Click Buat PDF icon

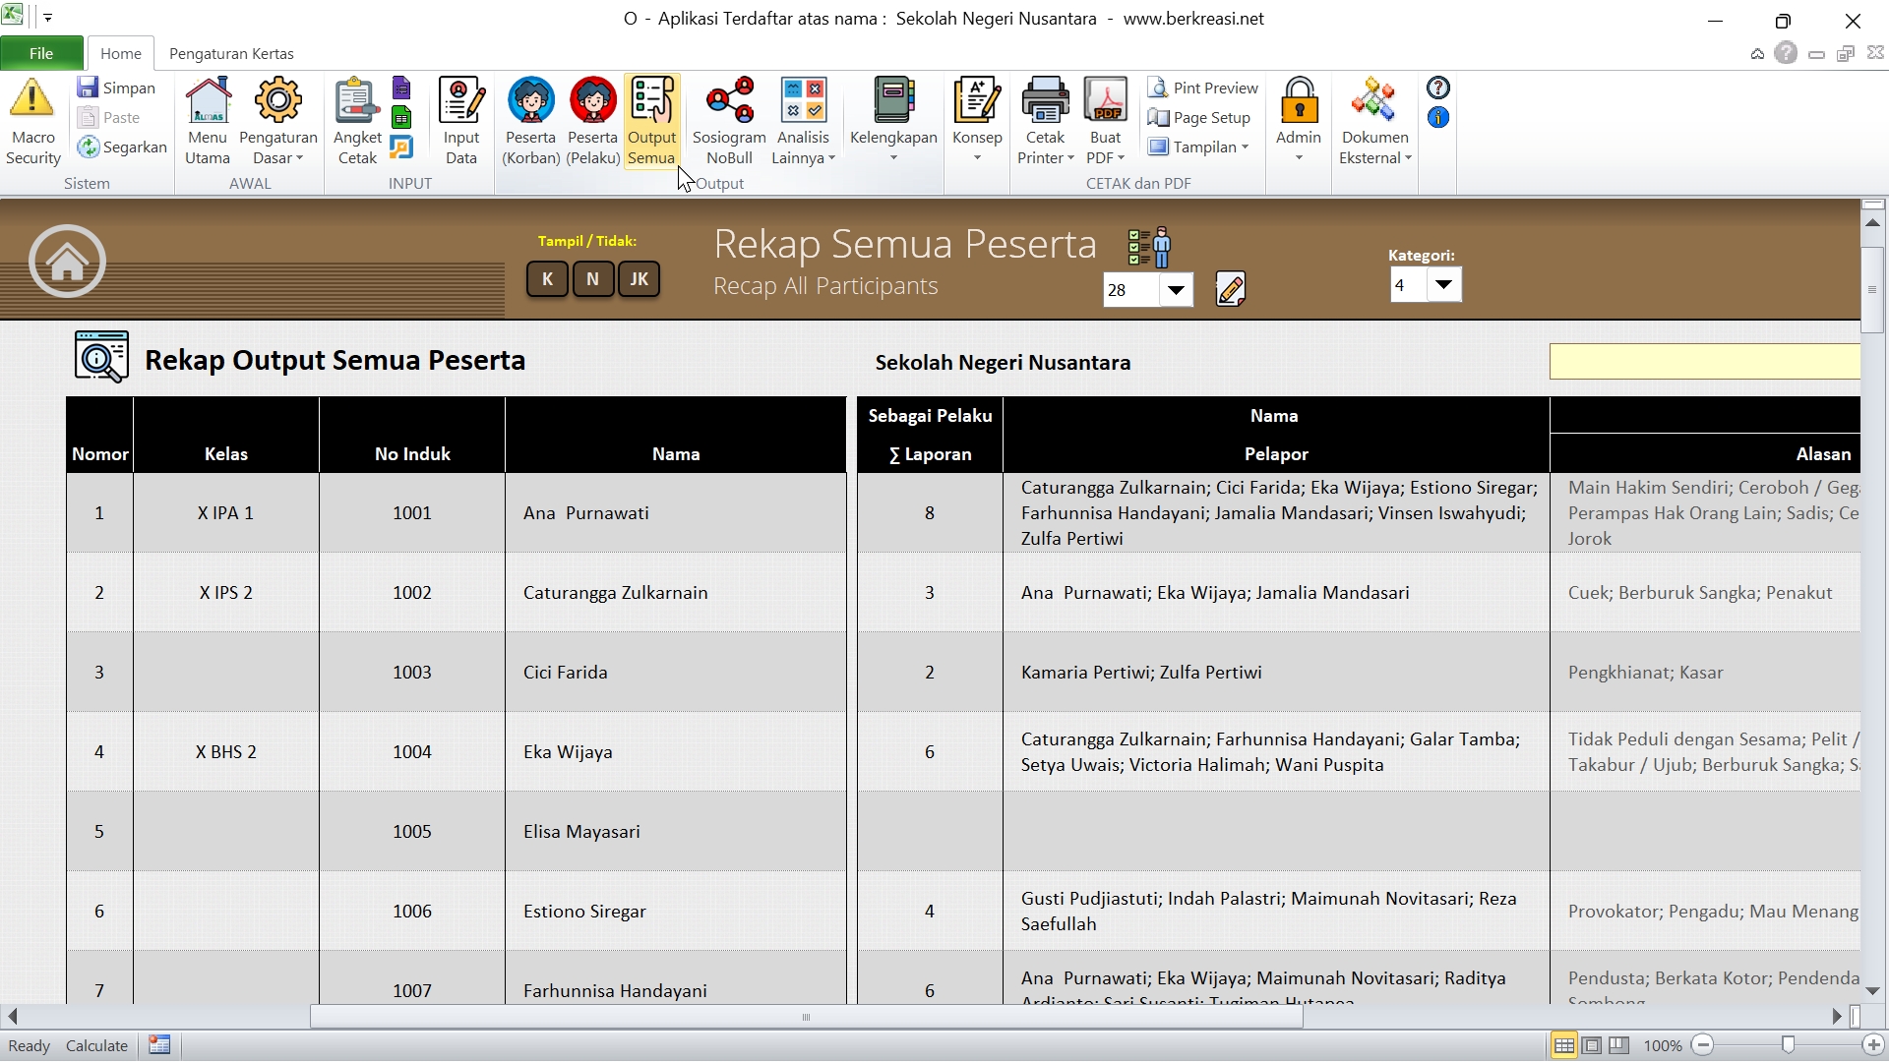click(x=1105, y=101)
